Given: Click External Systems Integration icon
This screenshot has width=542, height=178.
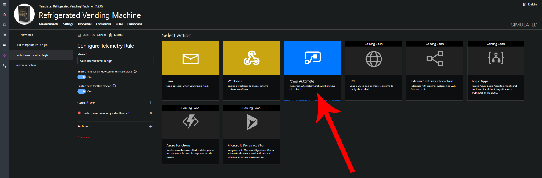Looking at the screenshot, I should click(x=434, y=59).
